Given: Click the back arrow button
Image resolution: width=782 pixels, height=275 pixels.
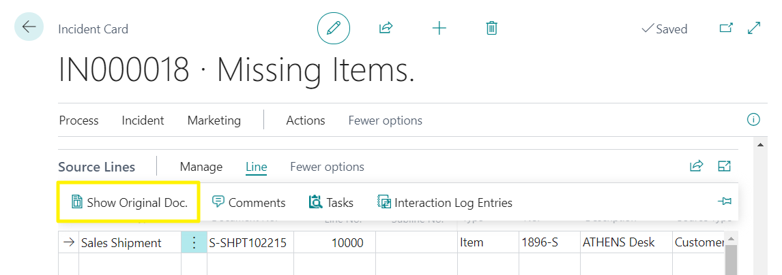Looking at the screenshot, I should tap(29, 27).
